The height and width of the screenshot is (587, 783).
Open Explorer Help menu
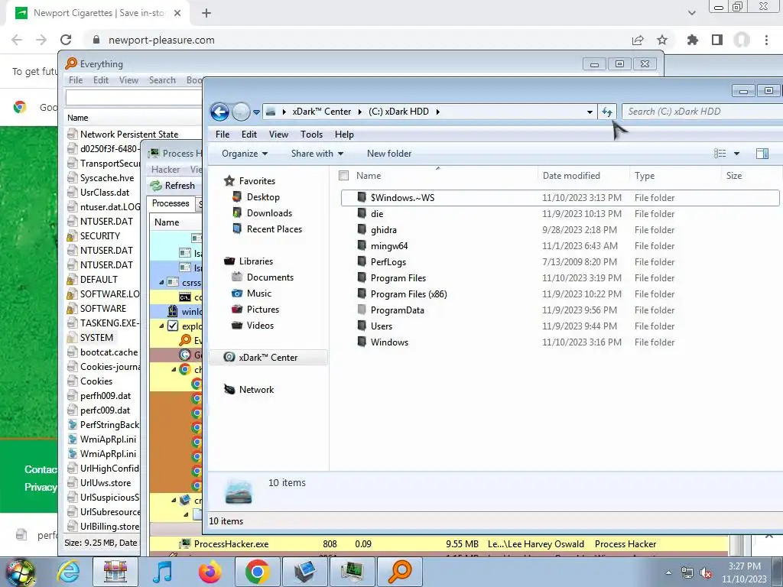point(344,135)
